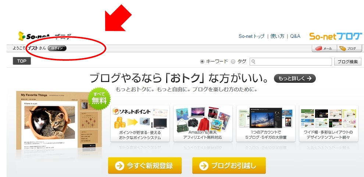Click the ログイン button
The image size is (364, 177).
(x=57, y=48)
